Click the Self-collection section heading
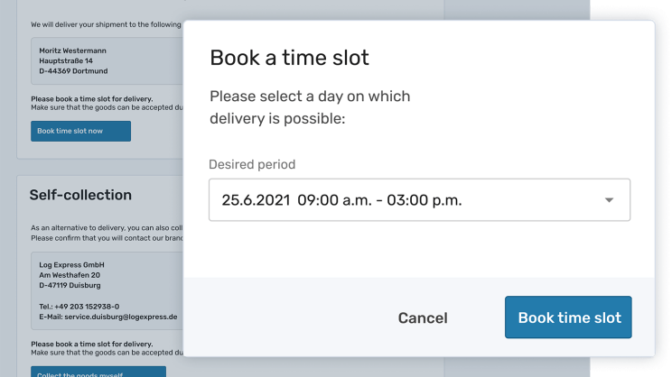The image size is (672, 377). 80,195
